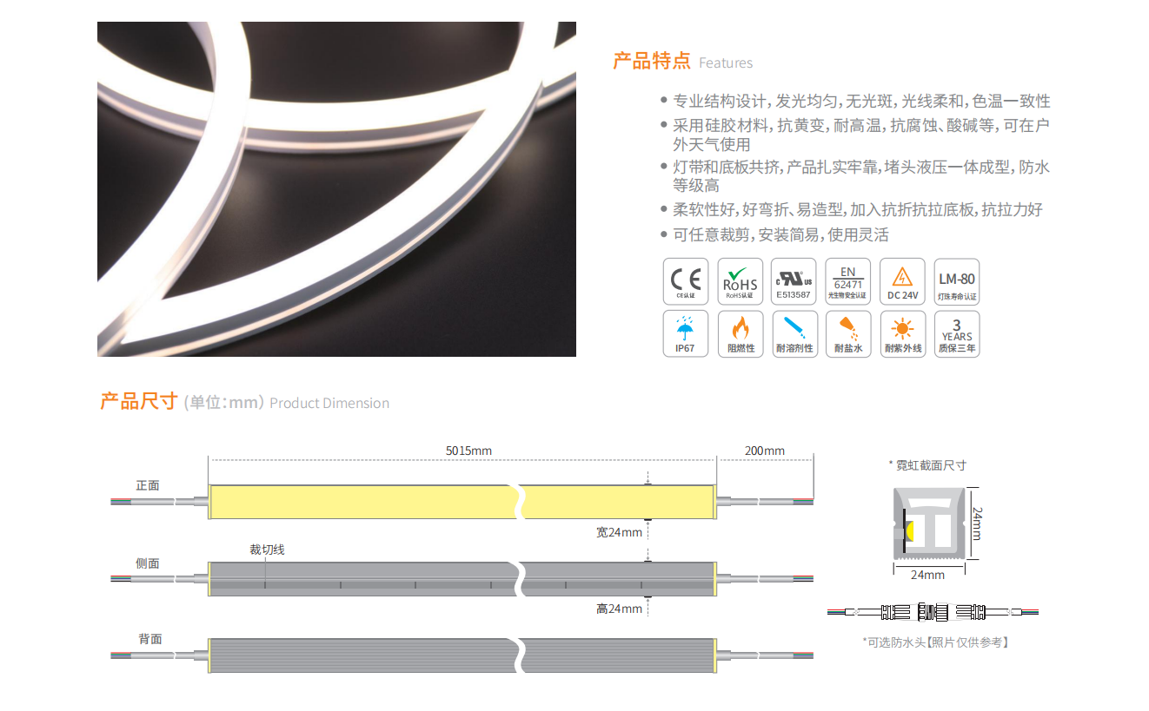Select the LM-80 certification badge
1149x711 pixels.
tap(956, 281)
